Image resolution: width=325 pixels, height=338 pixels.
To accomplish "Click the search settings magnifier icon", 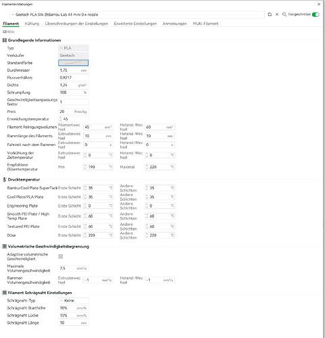I will point(284,14).
